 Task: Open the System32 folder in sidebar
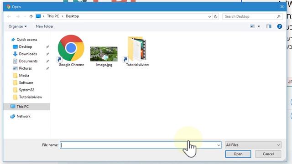click(x=26, y=90)
